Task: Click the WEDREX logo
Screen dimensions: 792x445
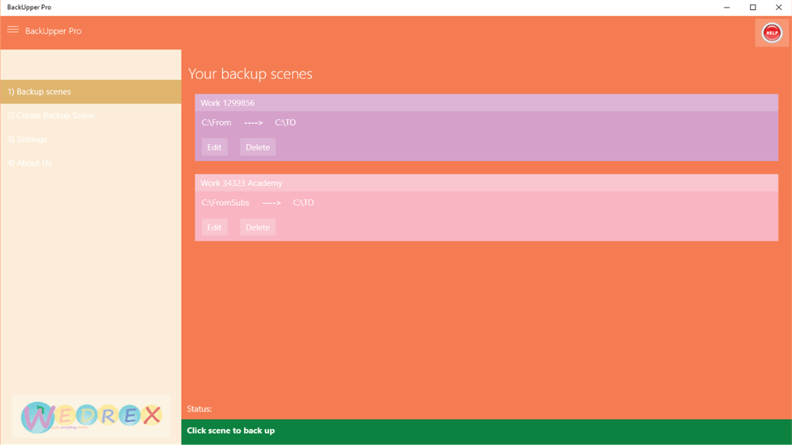Action: [91, 417]
